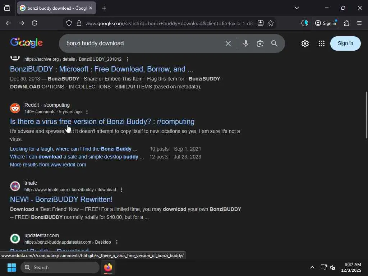Viewport: 368px width, 276px height.
Task: Click the tmafe.com URL breadcrumb text
Action: pos(70,190)
